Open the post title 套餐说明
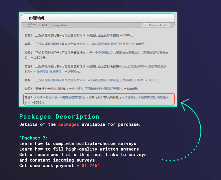Viewport: 221px width, 180px height. 36,18
